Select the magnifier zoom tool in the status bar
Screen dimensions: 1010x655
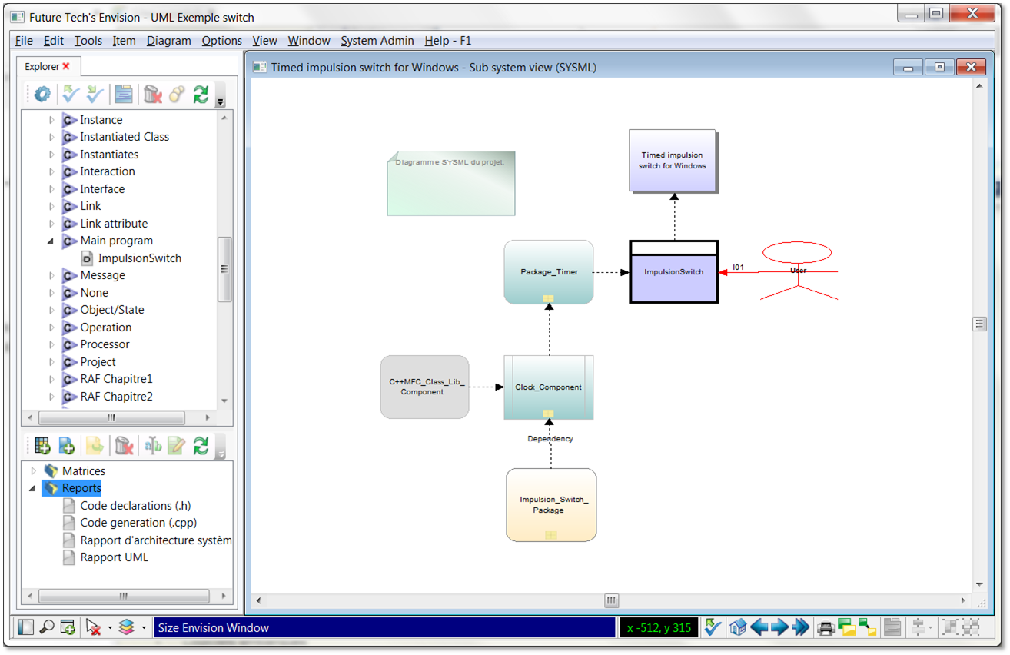tap(48, 627)
